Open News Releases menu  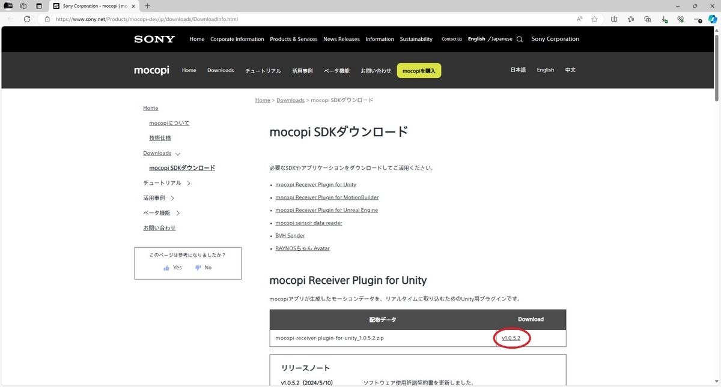(341, 39)
